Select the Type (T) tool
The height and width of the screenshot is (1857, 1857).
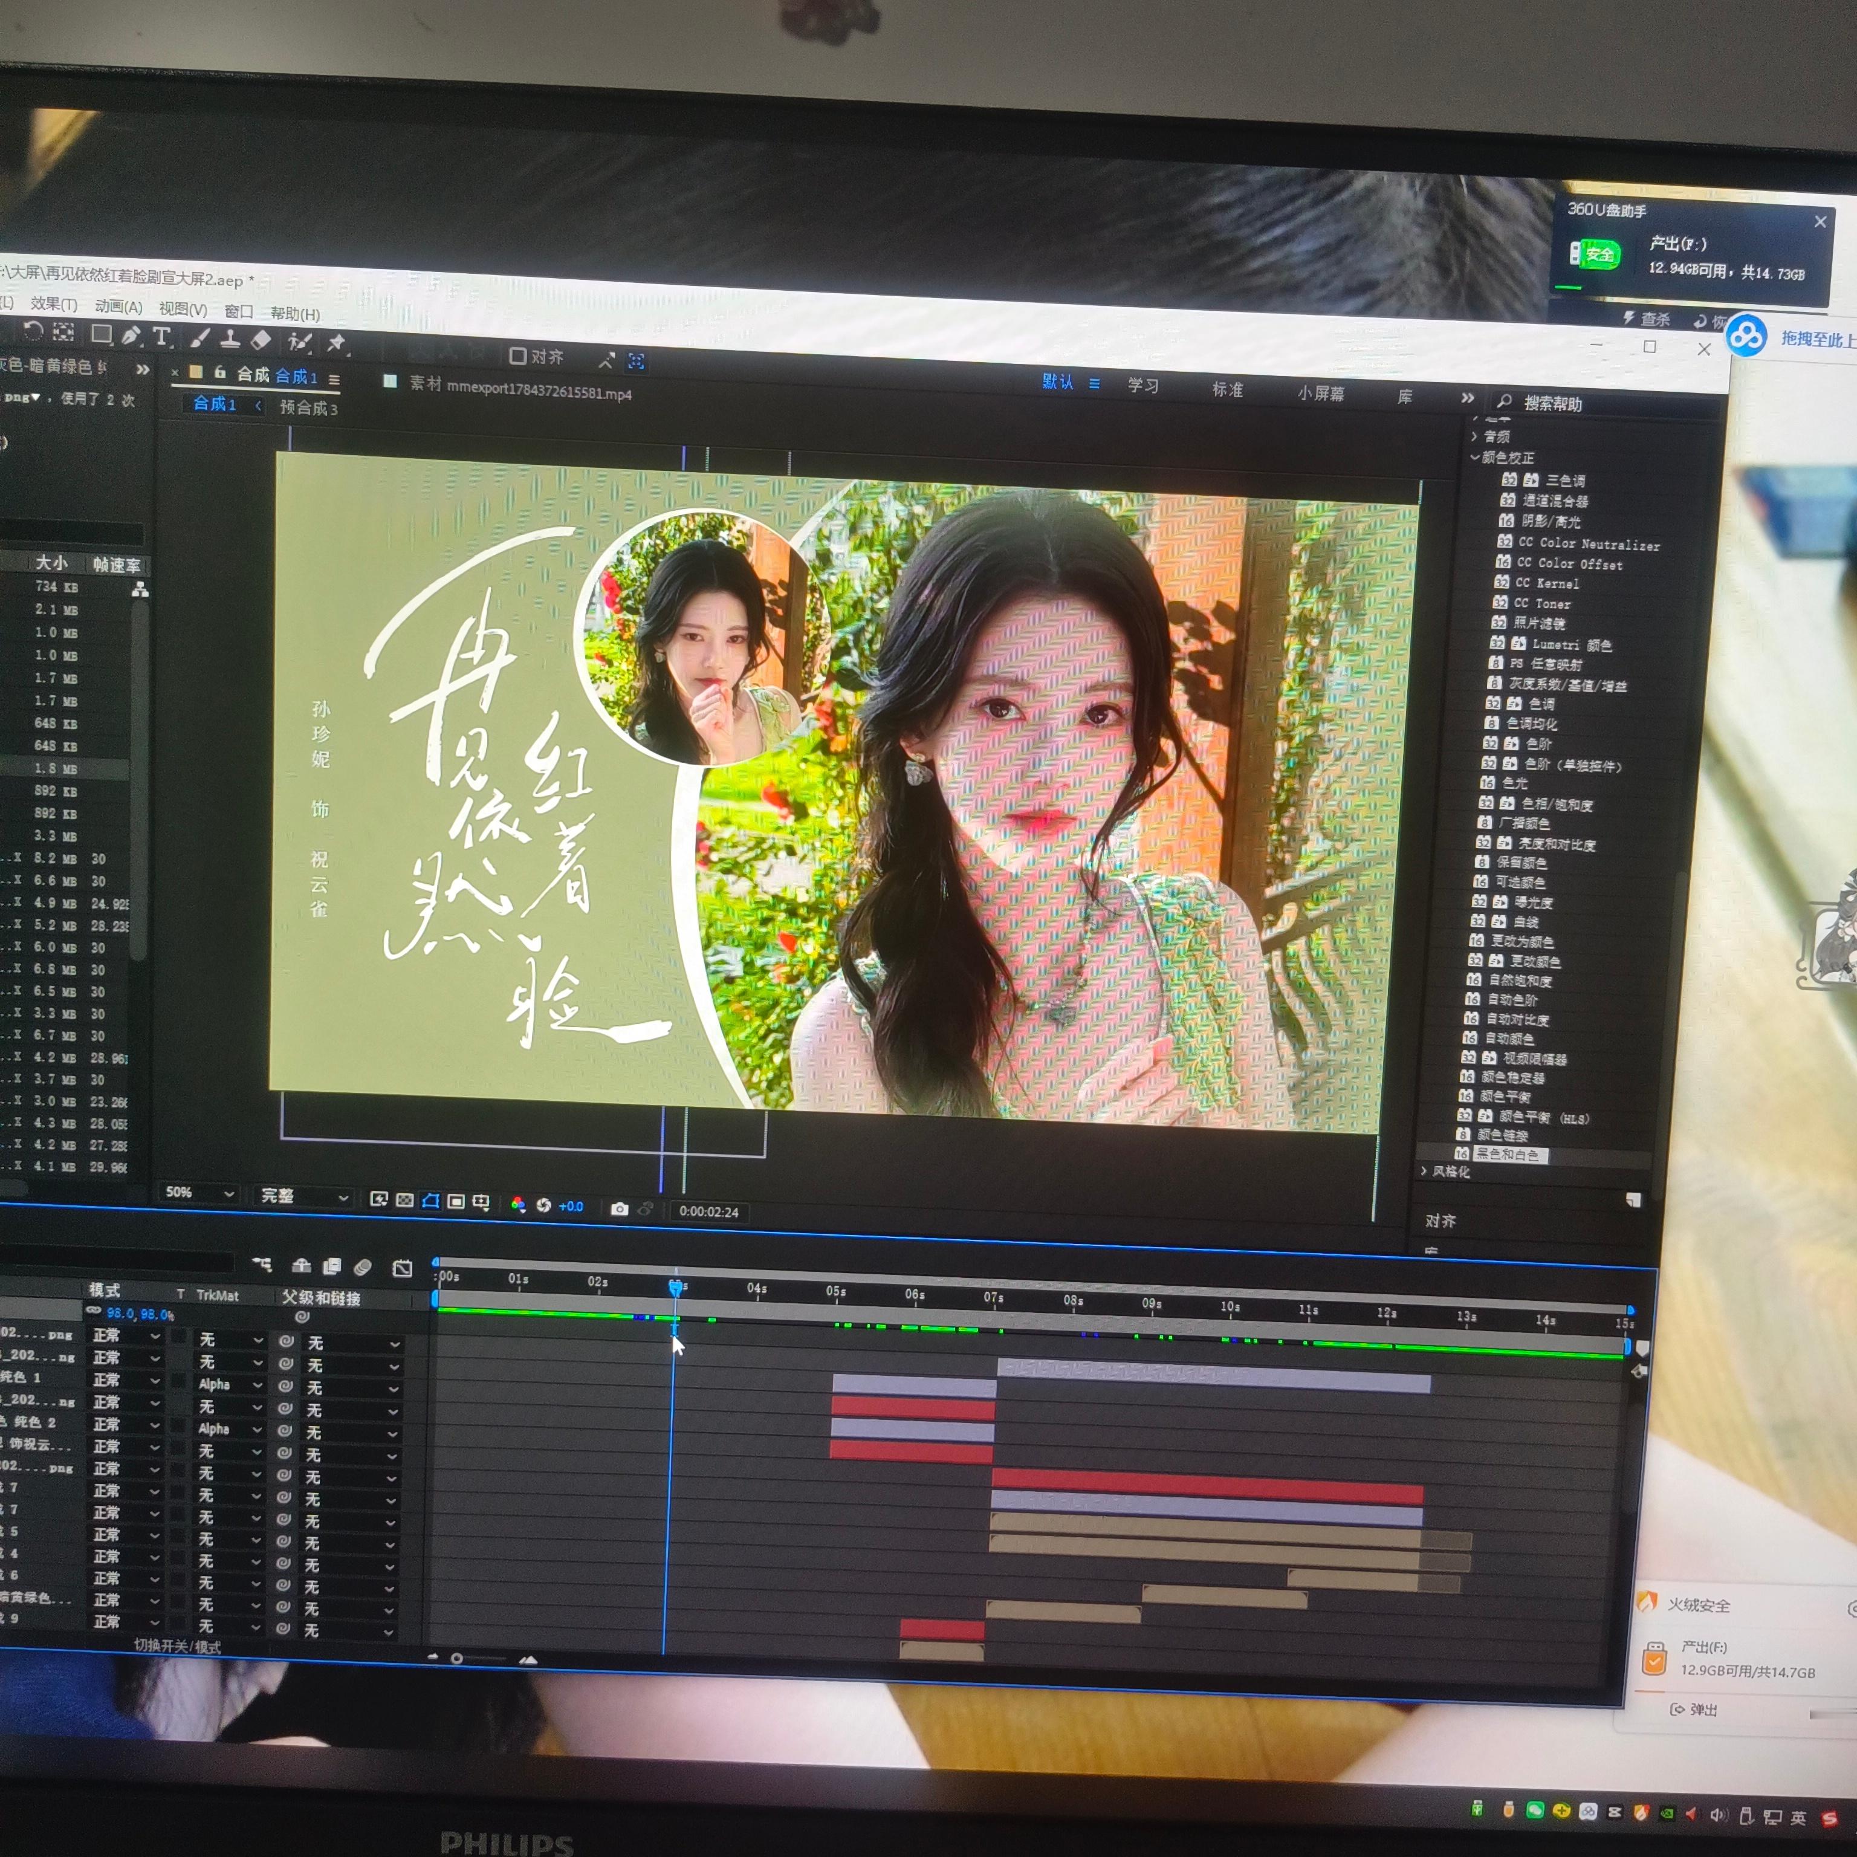pos(161,337)
